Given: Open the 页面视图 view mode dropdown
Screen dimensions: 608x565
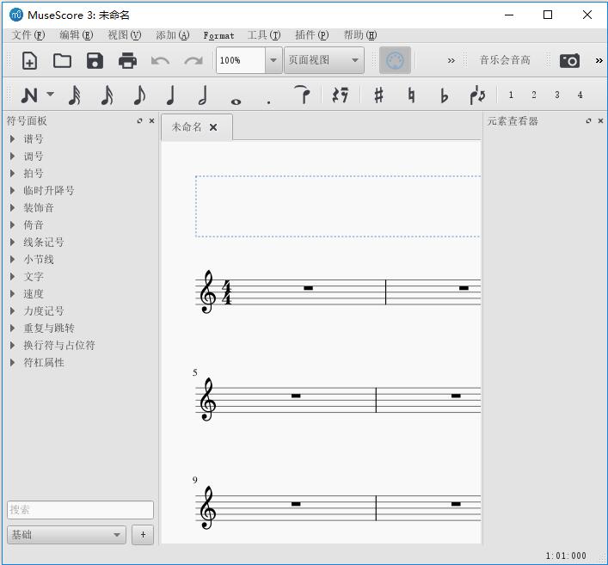Looking at the screenshot, I should tap(324, 60).
